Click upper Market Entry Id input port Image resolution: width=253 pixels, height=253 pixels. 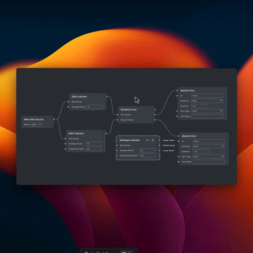pos(177,95)
